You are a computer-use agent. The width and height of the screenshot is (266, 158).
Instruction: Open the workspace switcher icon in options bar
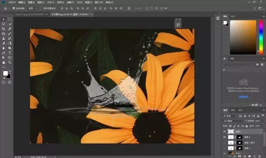(260, 8)
